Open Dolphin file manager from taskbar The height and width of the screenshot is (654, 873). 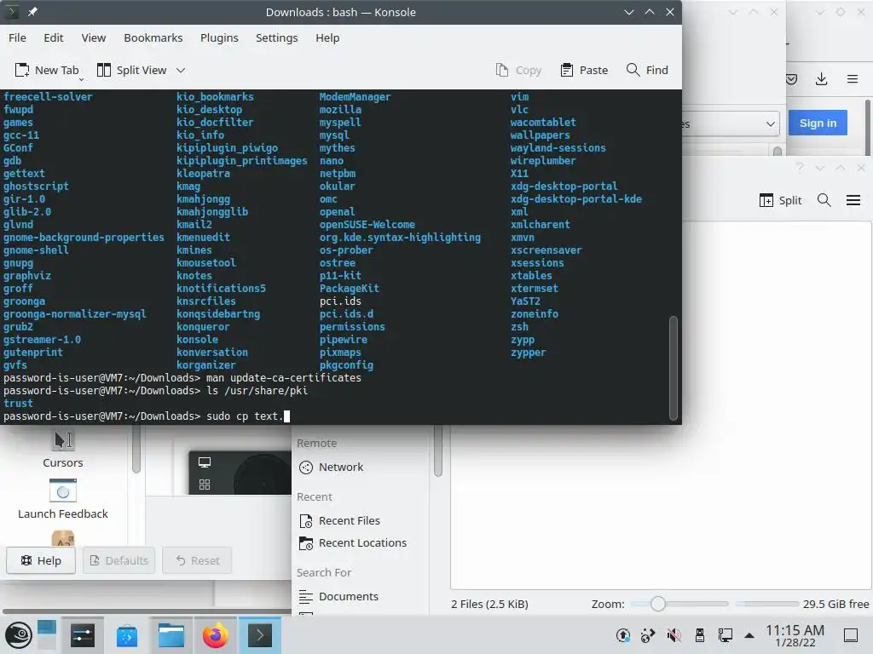[171, 635]
